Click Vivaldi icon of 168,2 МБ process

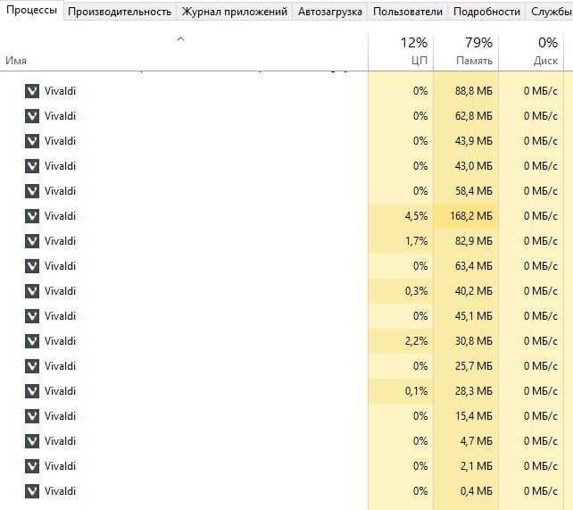(x=32, y=216)
